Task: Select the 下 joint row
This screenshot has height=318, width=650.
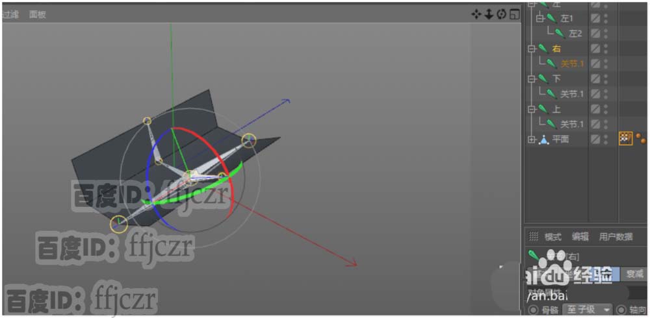Action: pos(556,79)
